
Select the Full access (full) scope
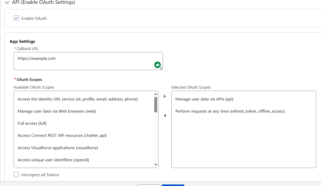tap(32, 123)
